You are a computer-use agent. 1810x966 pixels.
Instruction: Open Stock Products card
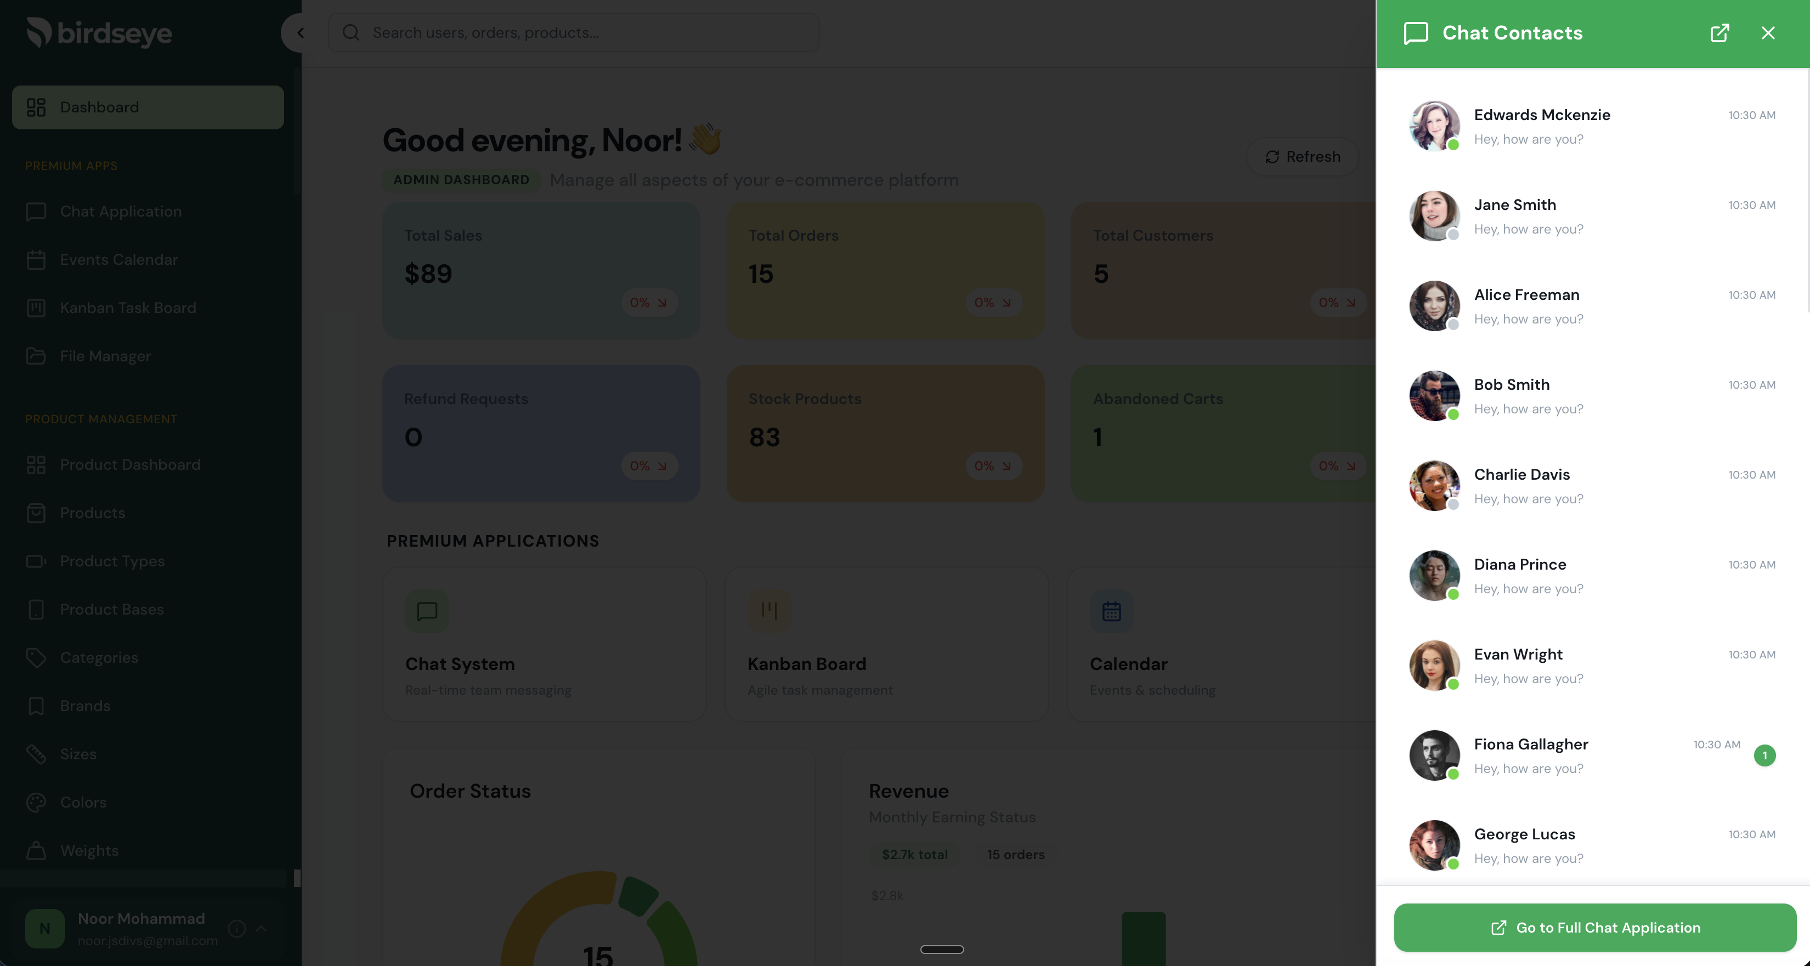click(x=885, y=434)
